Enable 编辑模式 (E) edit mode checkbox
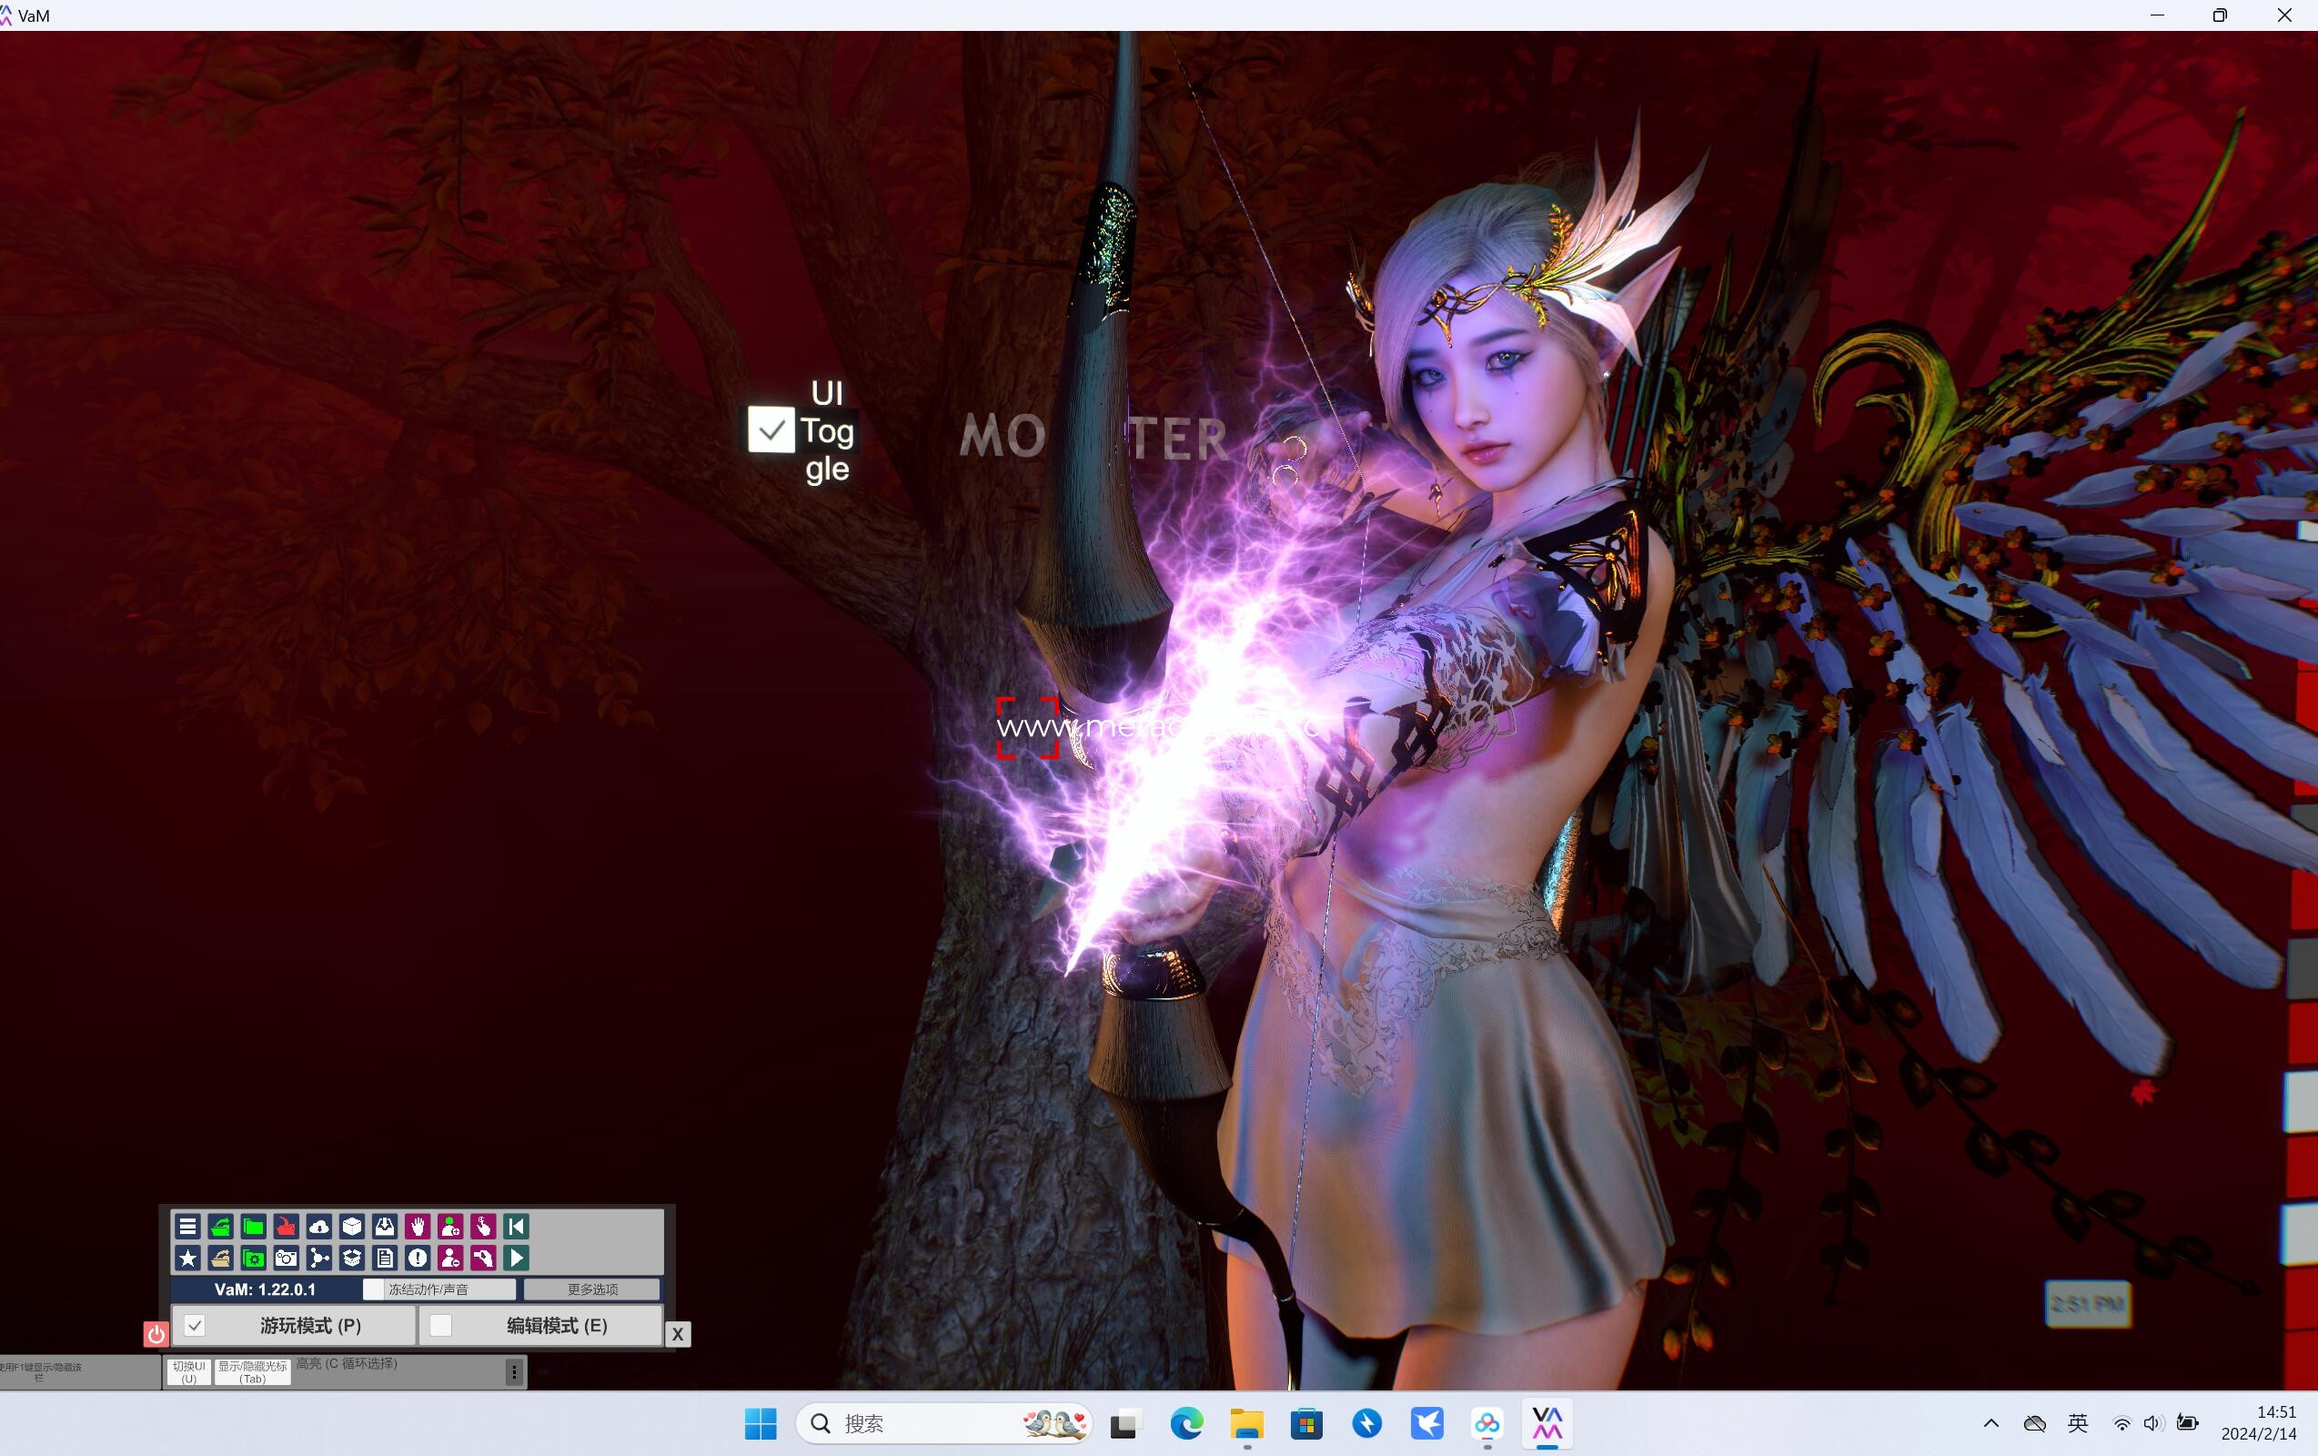The height and width of the screenshot is (1456, 2318). coord(440,1326)
